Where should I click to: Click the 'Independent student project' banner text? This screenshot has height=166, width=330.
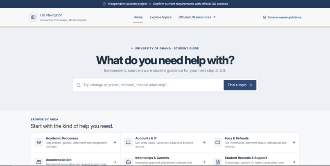(128, 4)
